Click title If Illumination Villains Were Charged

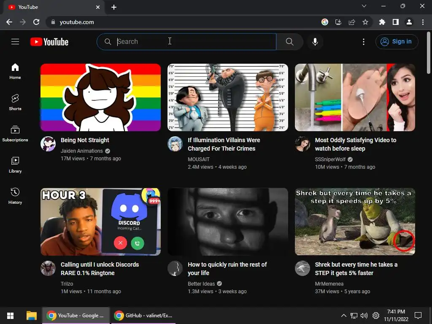pyautogui.click(x=224, y=144)
